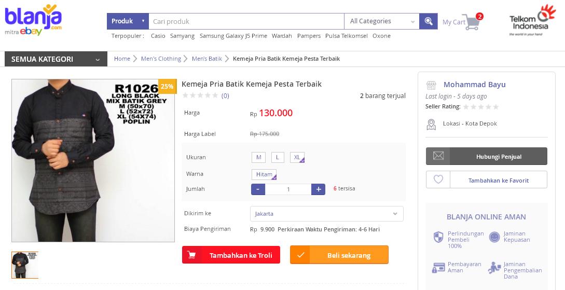Click the heart favorite icon
565x290 pixels.
point(438,179)
